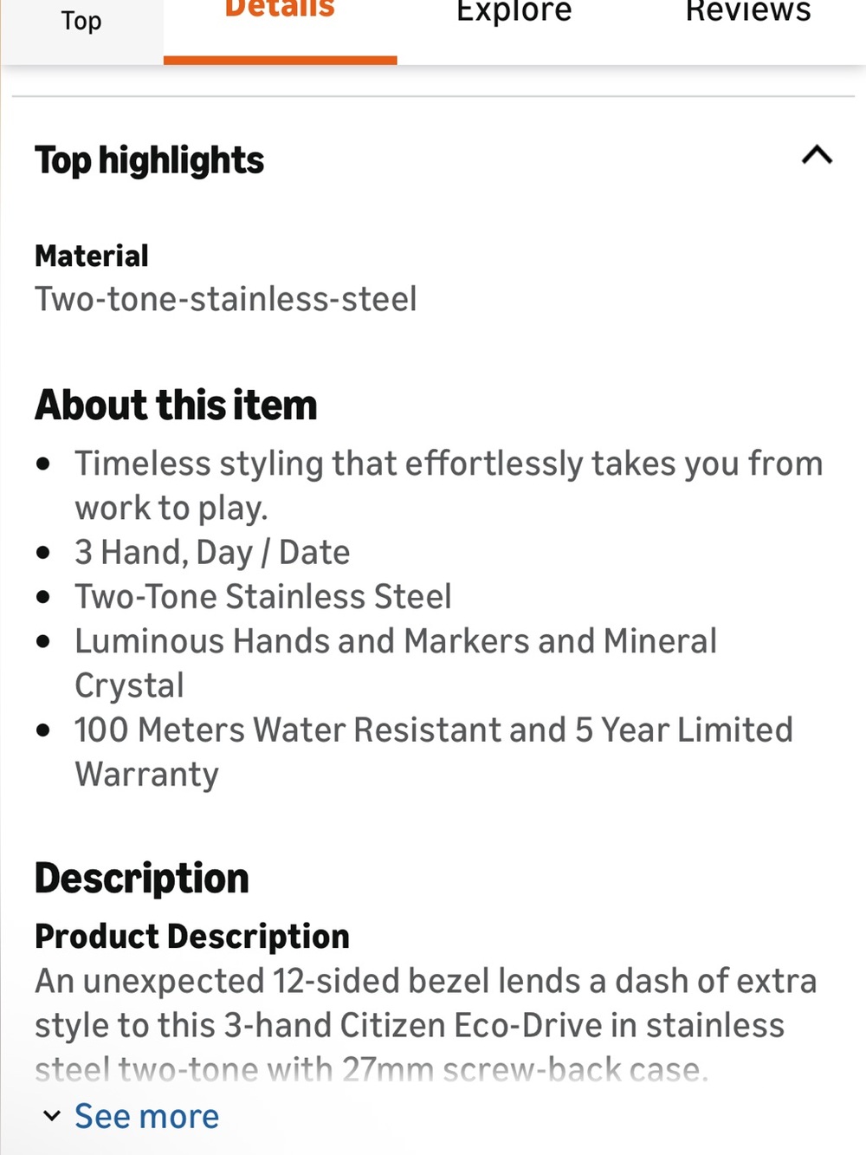
Task: Click the Top highlights heading
Action: (x=149, y=160)
